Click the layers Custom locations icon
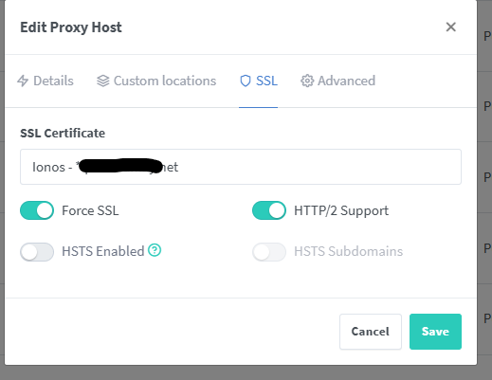The width and height of the screenshot is (492, 380). 103,81
